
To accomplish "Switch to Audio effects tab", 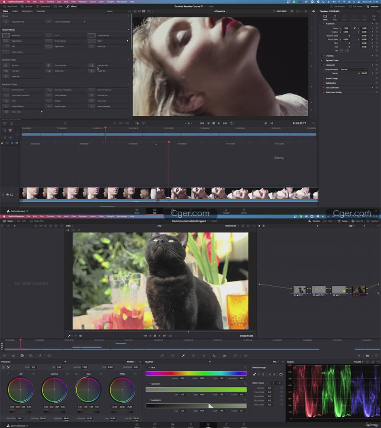I will 15,11.
